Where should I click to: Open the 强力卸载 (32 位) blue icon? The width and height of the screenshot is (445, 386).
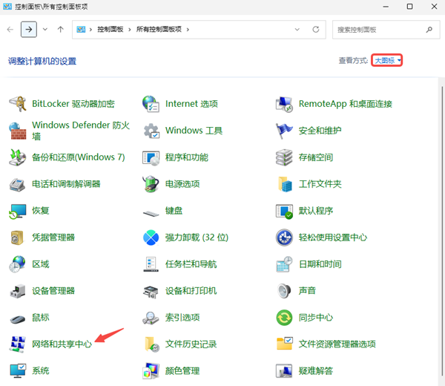(151, 238)
